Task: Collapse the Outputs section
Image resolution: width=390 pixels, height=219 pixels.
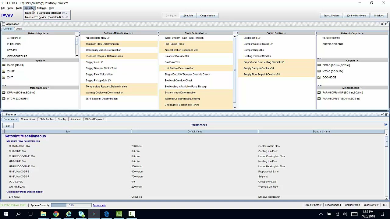Action: [x=357, y=61]
